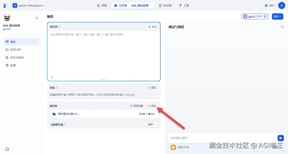Click the 插件 cube icon
288x154 pixels.
click(x=266, y=6)
